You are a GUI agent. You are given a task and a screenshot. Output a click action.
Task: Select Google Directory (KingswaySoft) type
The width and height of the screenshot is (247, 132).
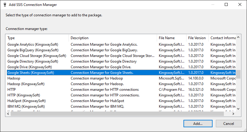[33, 61]
